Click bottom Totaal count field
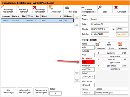Viewport: 130px width, 97px height. 55,93
